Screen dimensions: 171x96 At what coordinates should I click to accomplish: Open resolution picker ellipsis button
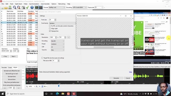(x=69, y=37)
